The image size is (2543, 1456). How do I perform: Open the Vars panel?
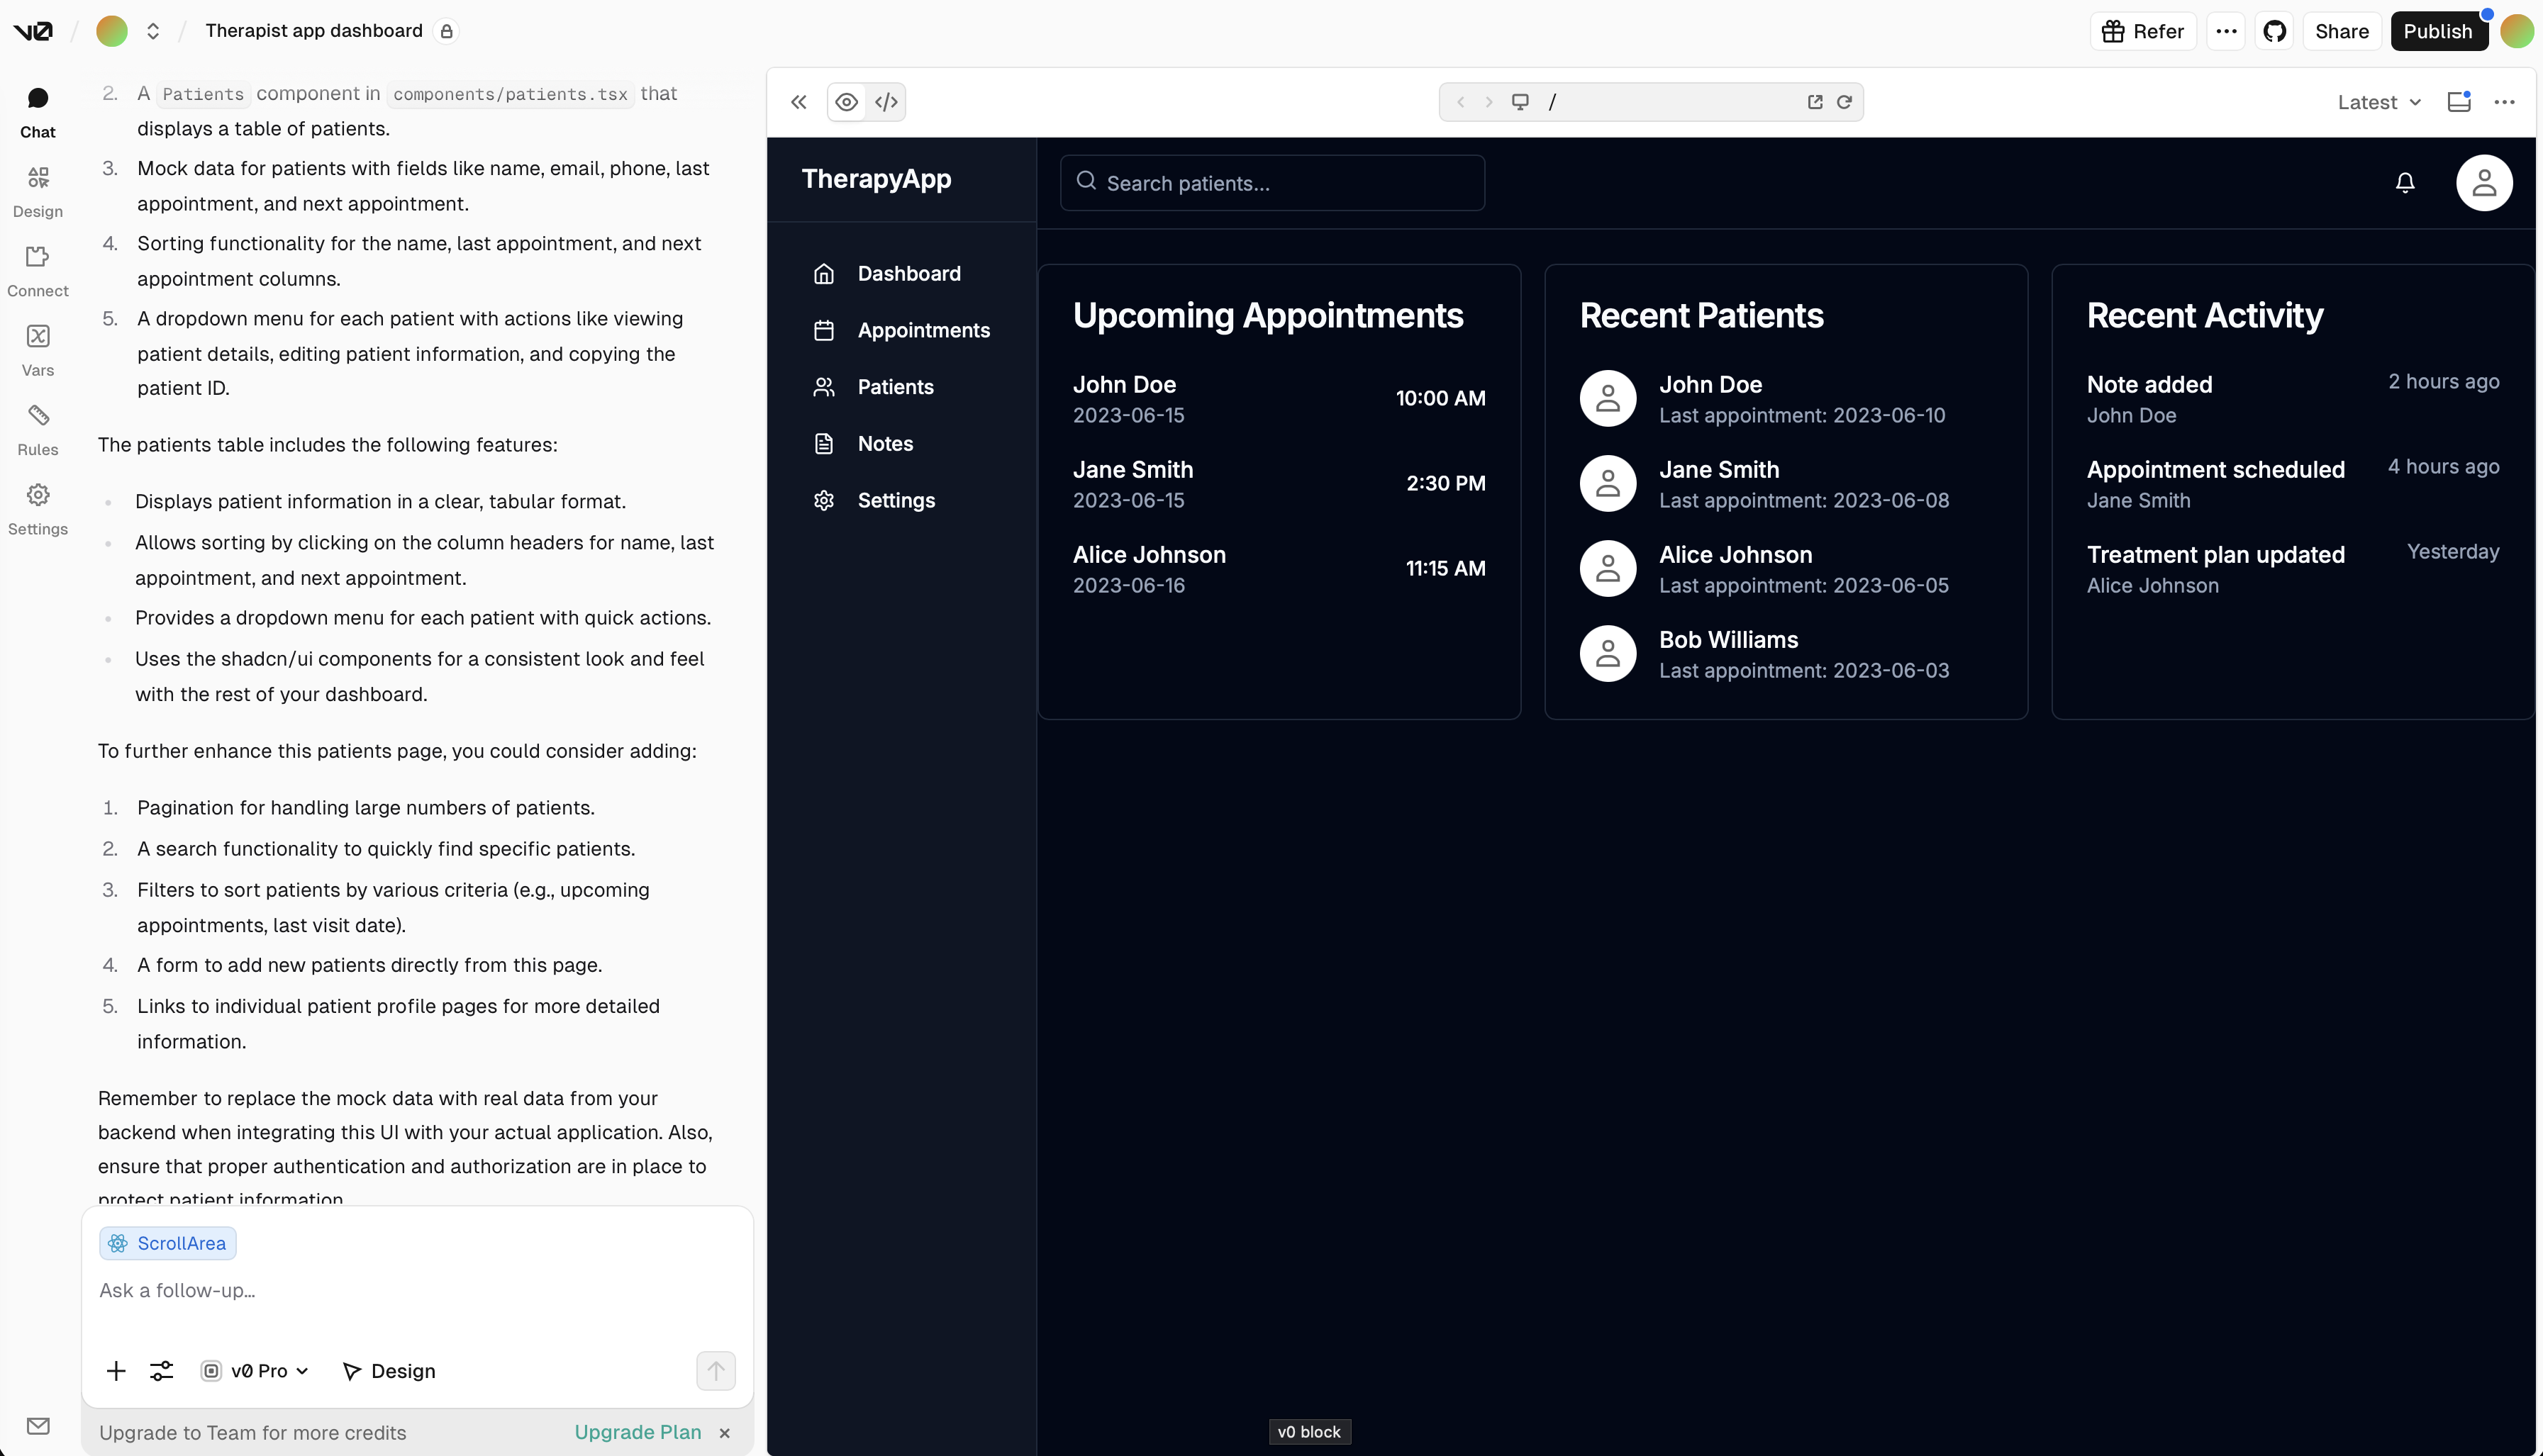[37, 349]
